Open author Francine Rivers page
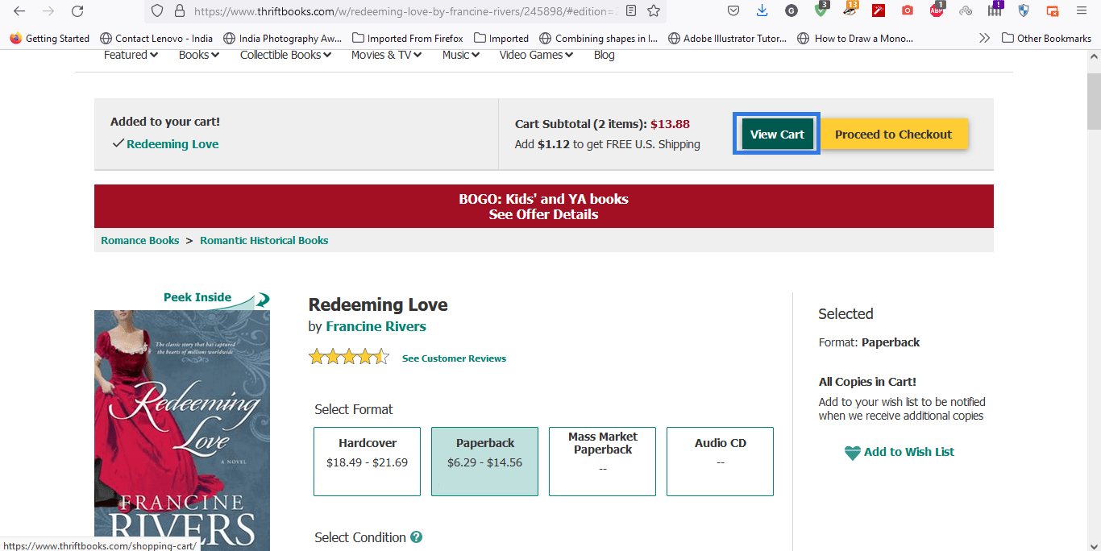The width and height of the screenshot is (1101, 551). 376,326
